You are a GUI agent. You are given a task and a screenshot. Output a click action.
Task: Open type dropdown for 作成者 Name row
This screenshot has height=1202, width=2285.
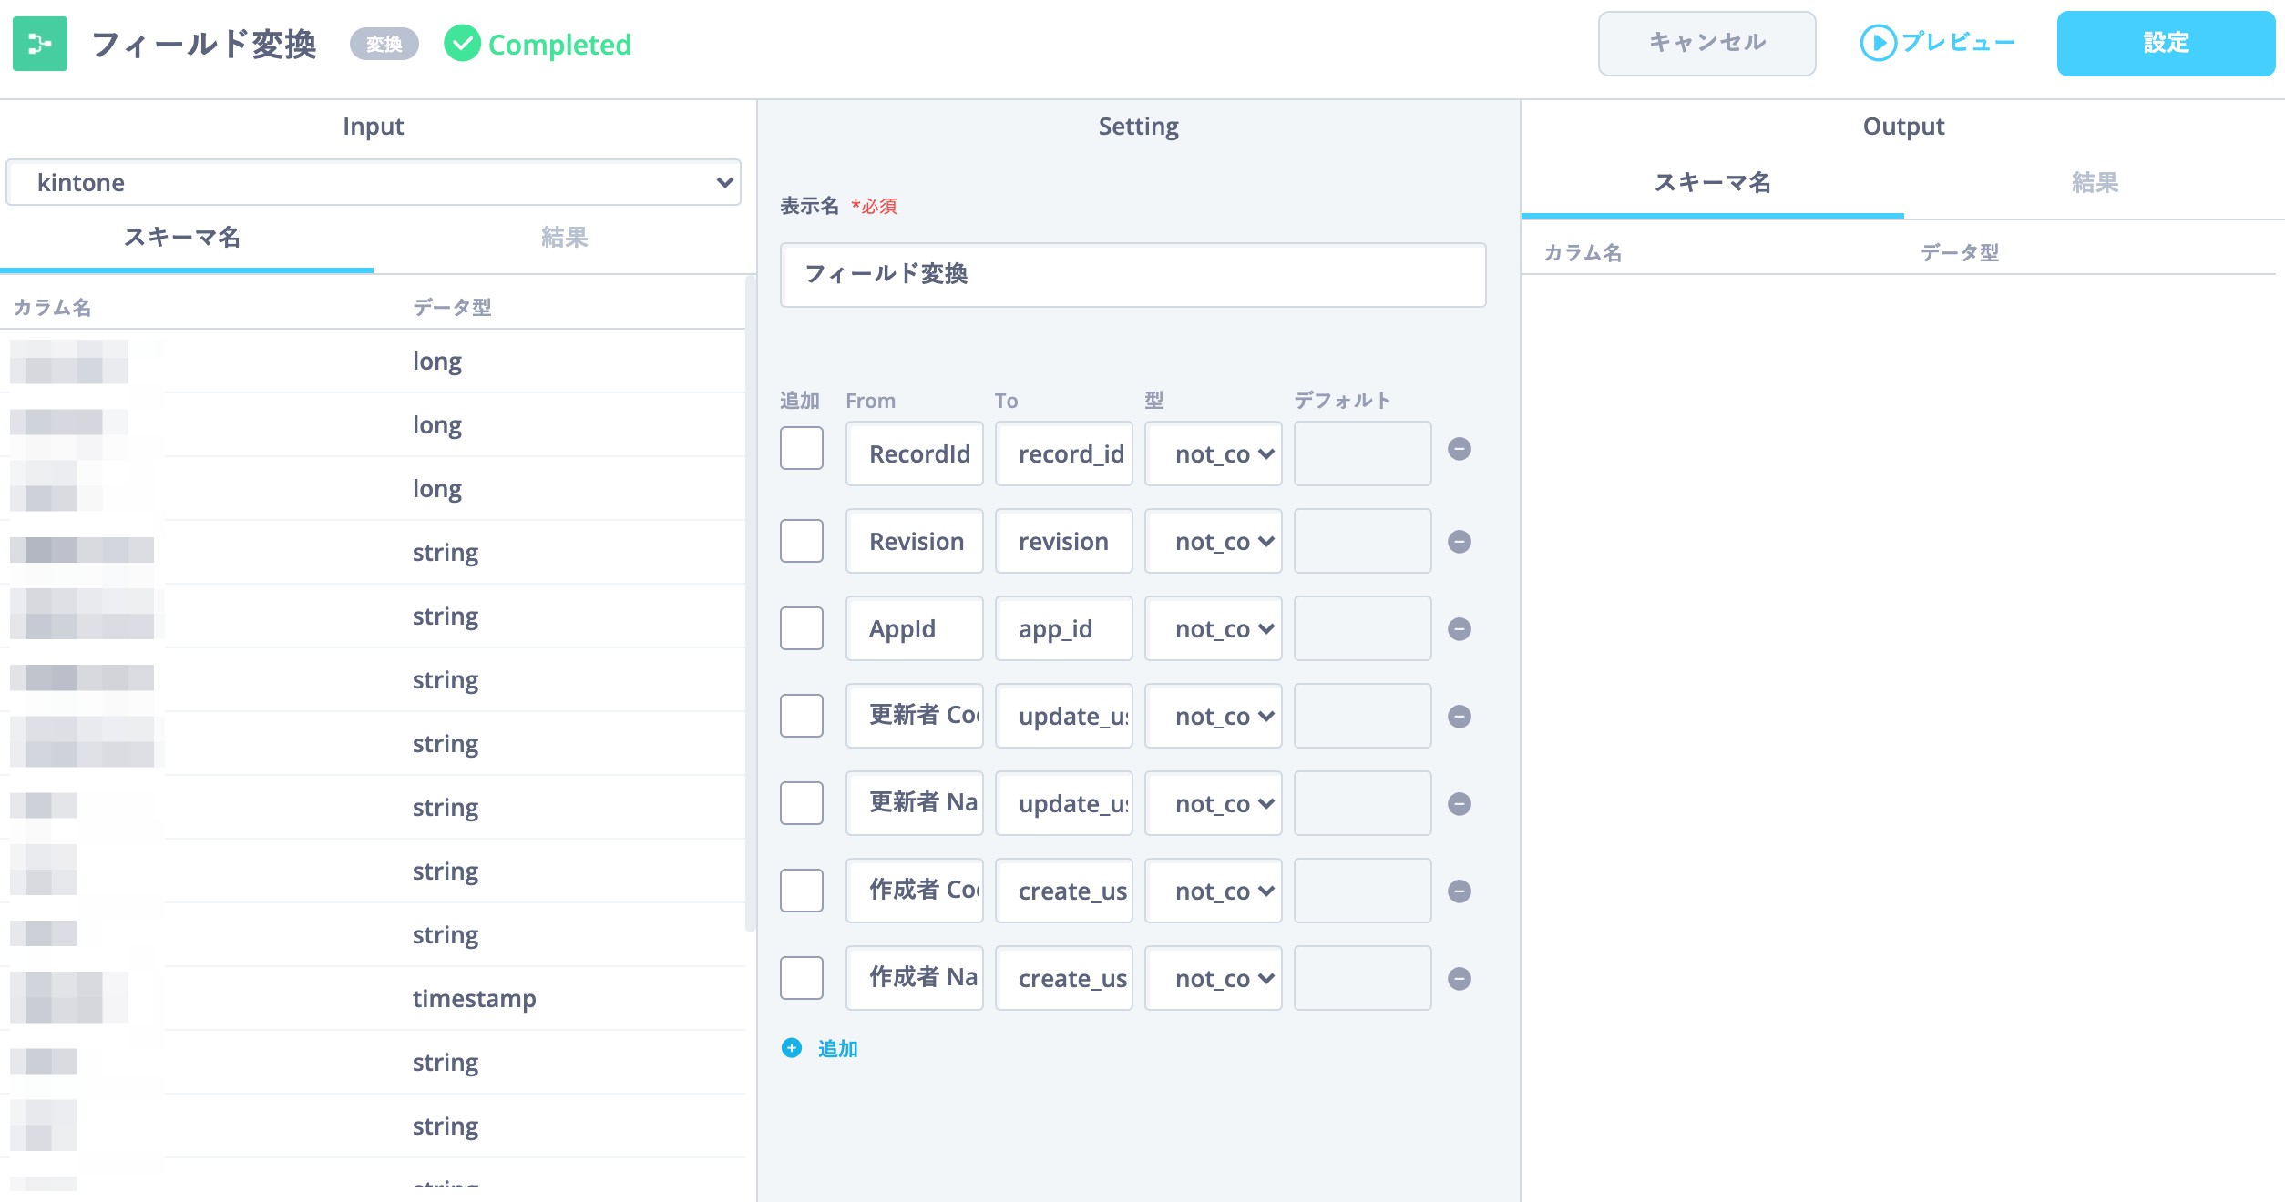click(x=1214, y=978)
